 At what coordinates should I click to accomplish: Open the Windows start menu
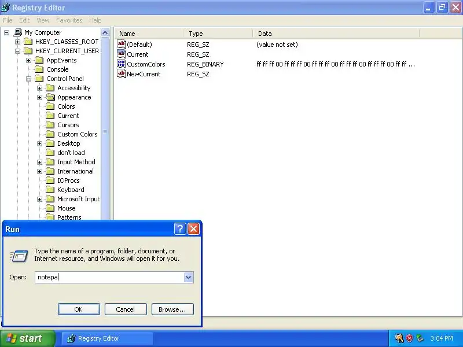(28, 338)
